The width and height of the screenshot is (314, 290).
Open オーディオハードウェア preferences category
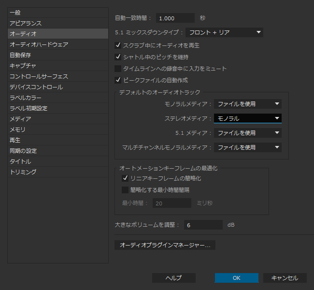coord(39,44)
